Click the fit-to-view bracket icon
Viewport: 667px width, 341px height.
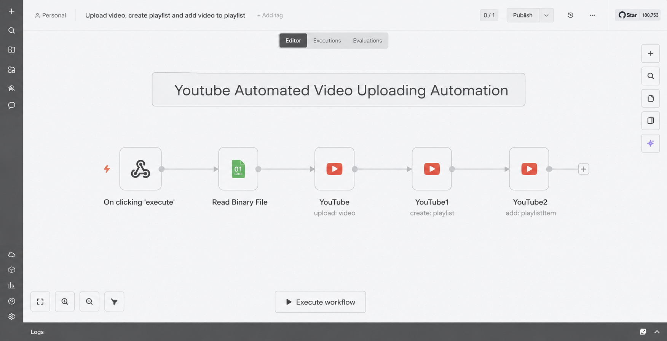point(40,301)
